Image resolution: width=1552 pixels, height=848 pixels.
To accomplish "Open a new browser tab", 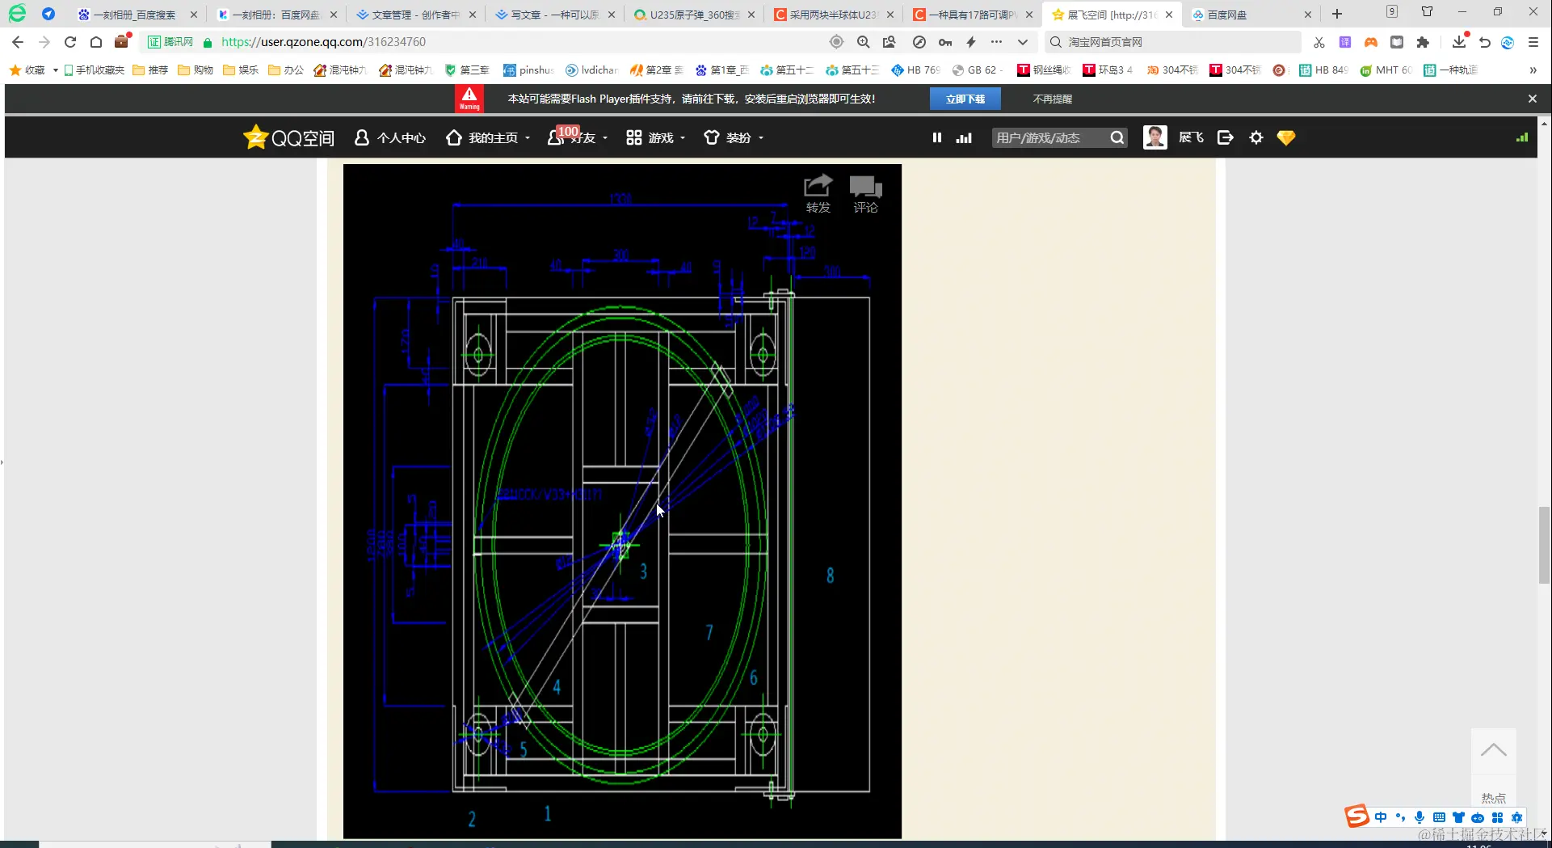I will pos(1337,14).
